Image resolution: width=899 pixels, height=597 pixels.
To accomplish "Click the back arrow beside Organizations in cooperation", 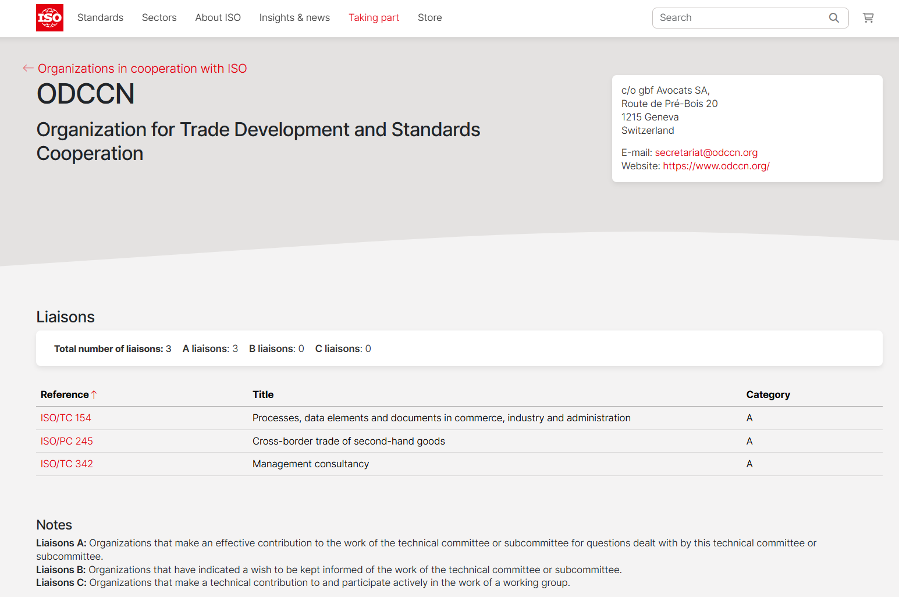I will [27, 68].
